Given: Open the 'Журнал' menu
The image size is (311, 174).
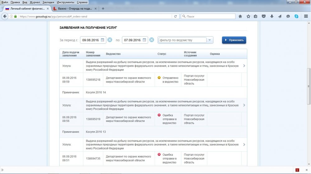Looking at the screenshot, I should click(35, 2).
